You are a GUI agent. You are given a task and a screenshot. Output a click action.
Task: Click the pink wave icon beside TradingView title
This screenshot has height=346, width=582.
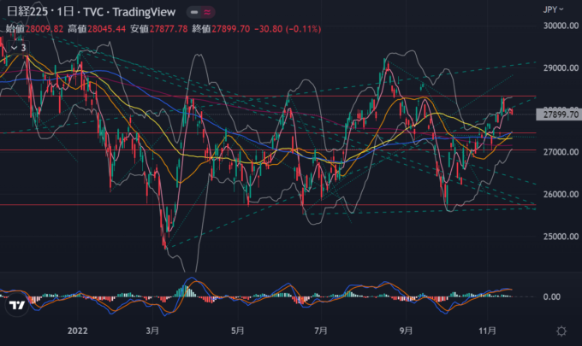tap(208, 13)
